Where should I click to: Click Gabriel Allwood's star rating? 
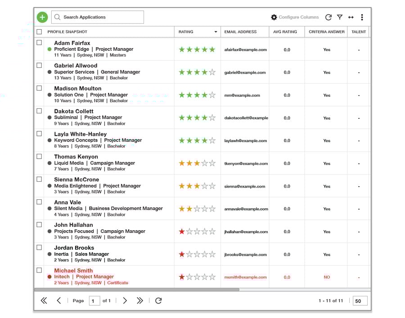coord(197,72)
